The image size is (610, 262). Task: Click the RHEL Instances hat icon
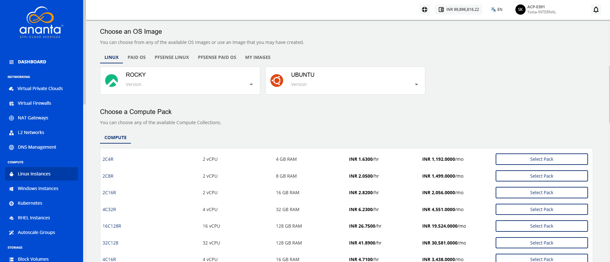pos(11,218)
